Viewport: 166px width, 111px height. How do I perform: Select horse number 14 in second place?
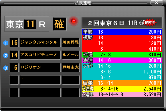pos(14,55)
